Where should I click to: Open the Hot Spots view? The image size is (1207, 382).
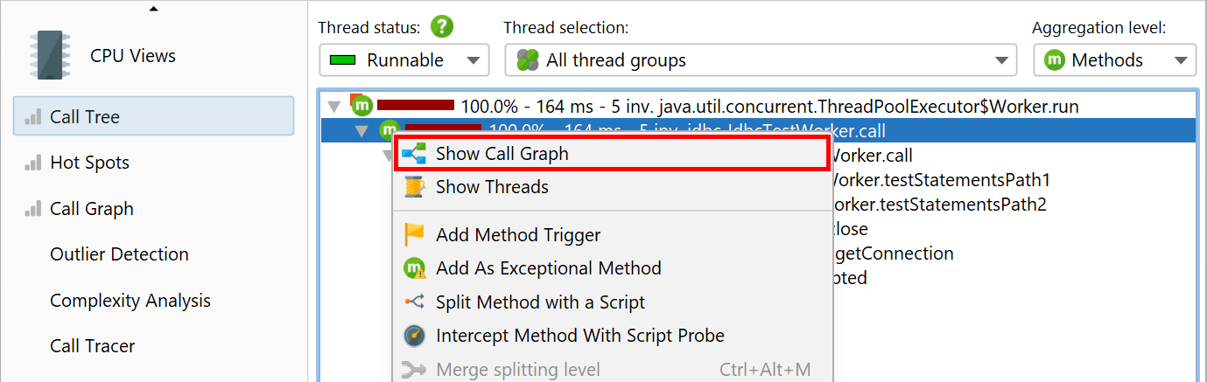(x=89, y=163)
